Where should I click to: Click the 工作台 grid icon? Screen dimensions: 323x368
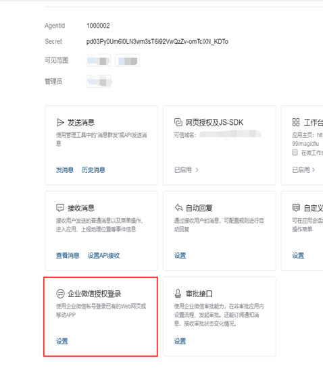[x=296, y=122]
